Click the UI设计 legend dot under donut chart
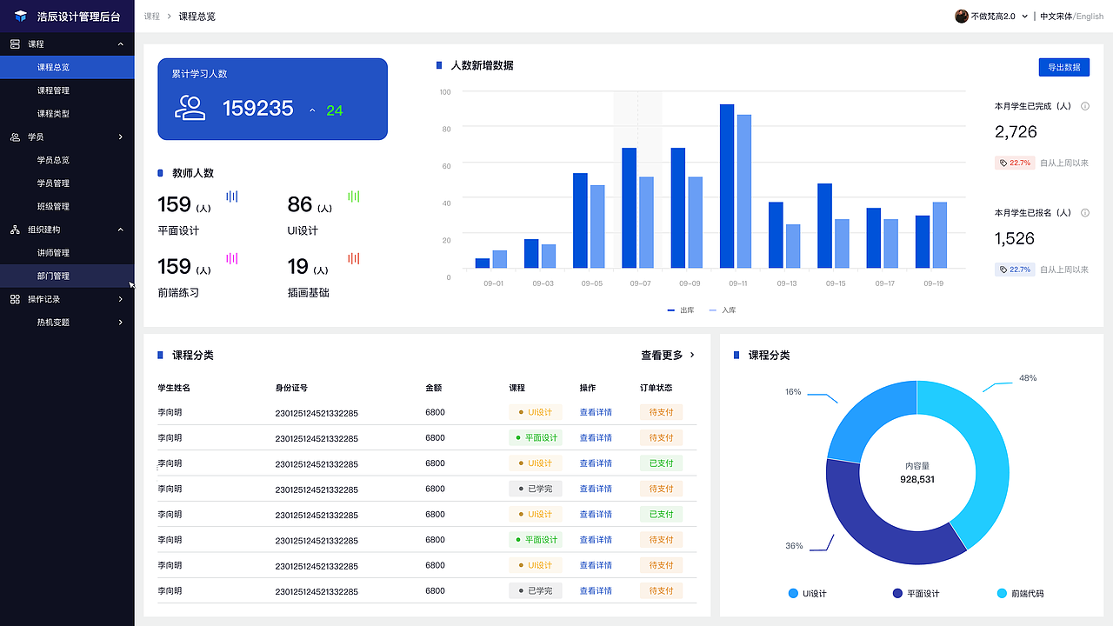Viewport: 1113px width, 626px height. pos(793,594)
